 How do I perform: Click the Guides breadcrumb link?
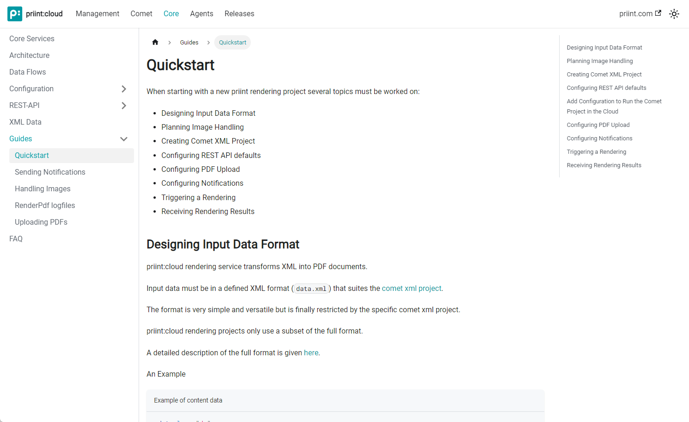(x=189, y=43)
